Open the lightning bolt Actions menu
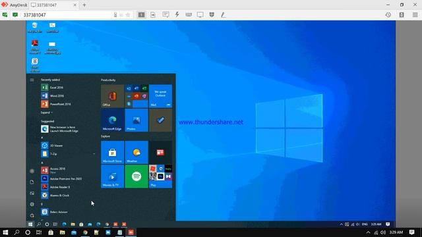 177,14
